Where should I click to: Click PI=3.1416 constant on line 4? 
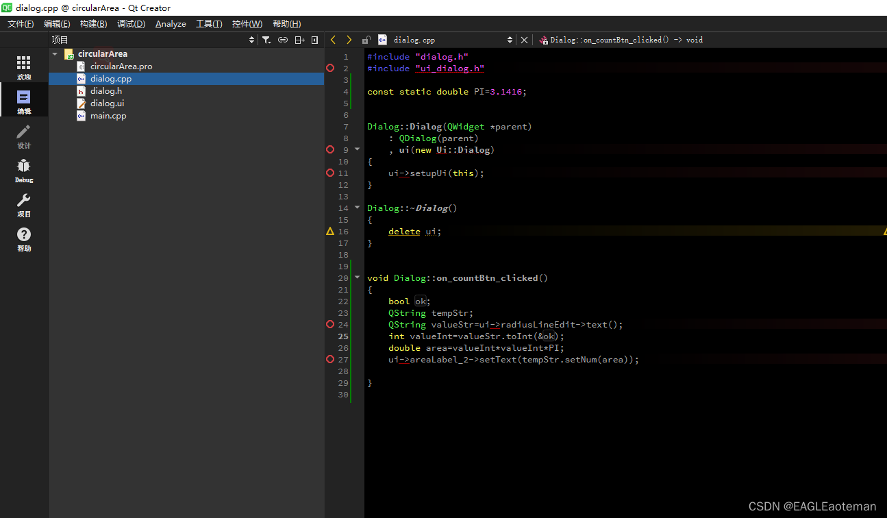pos(500,92)
